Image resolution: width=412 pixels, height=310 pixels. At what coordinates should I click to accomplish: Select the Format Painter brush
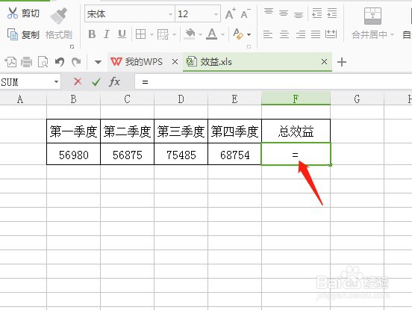[59, 16]
